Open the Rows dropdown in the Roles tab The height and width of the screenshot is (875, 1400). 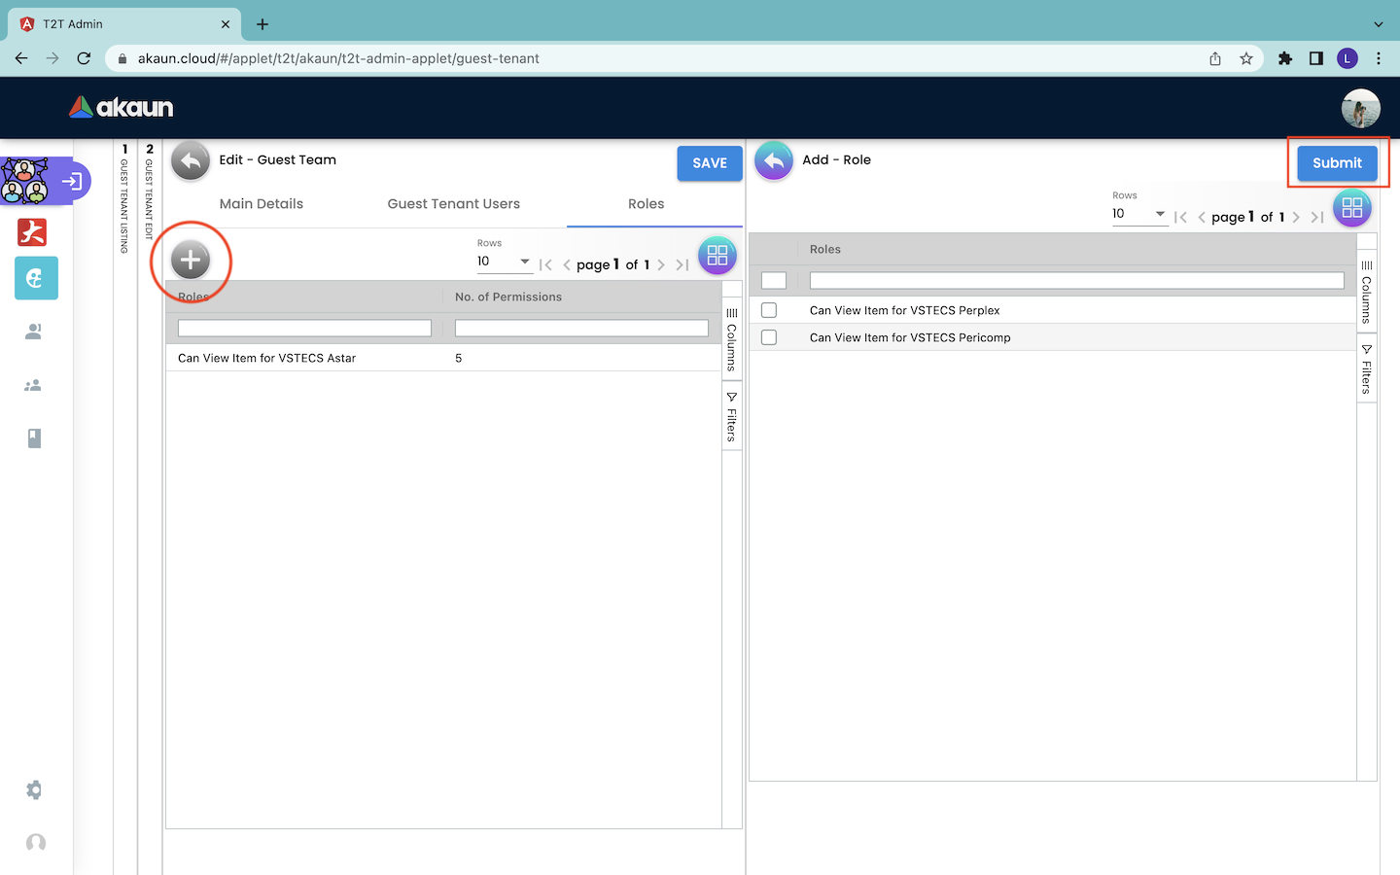[504, 262]
